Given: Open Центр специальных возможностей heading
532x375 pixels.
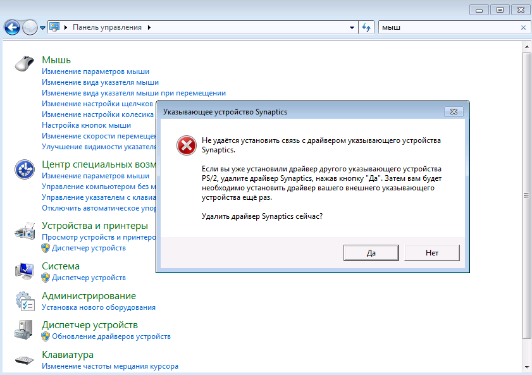Looking at the screenshot, I should 99,164.
